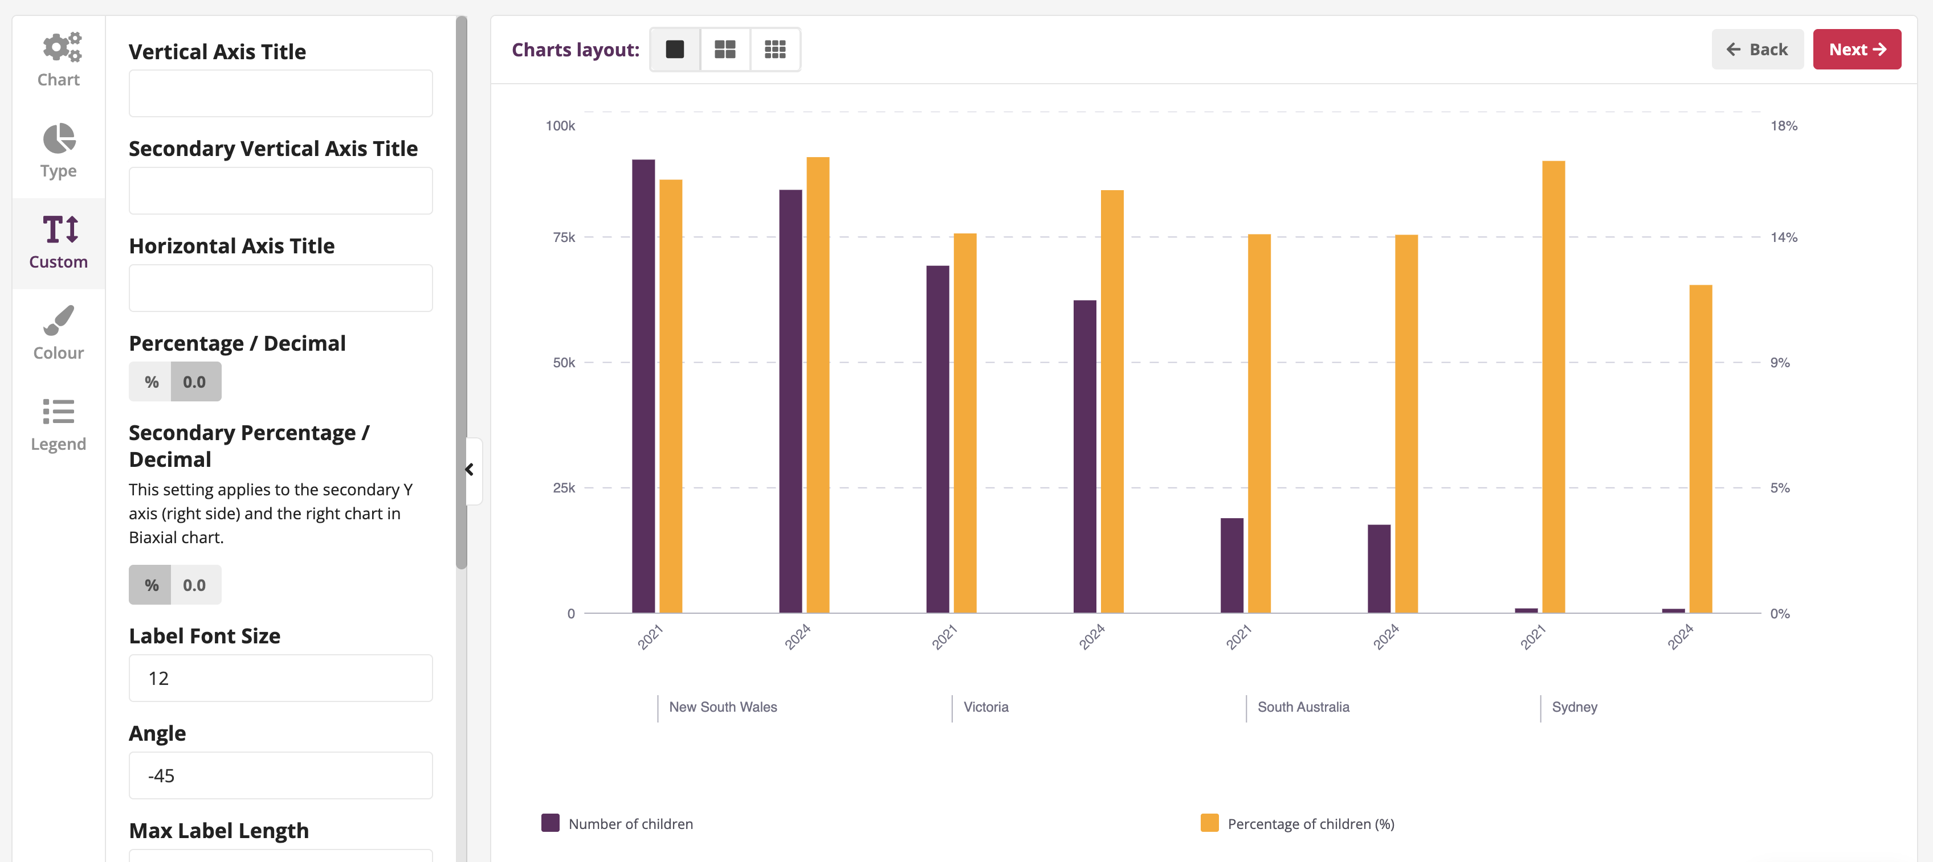Click the Percentage of children (%) legend label
Screen dimensions: 1933x862
(1311, 824)
